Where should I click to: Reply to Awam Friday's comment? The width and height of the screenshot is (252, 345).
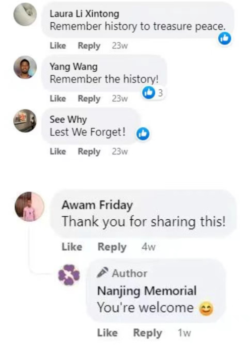click(112, 247)
